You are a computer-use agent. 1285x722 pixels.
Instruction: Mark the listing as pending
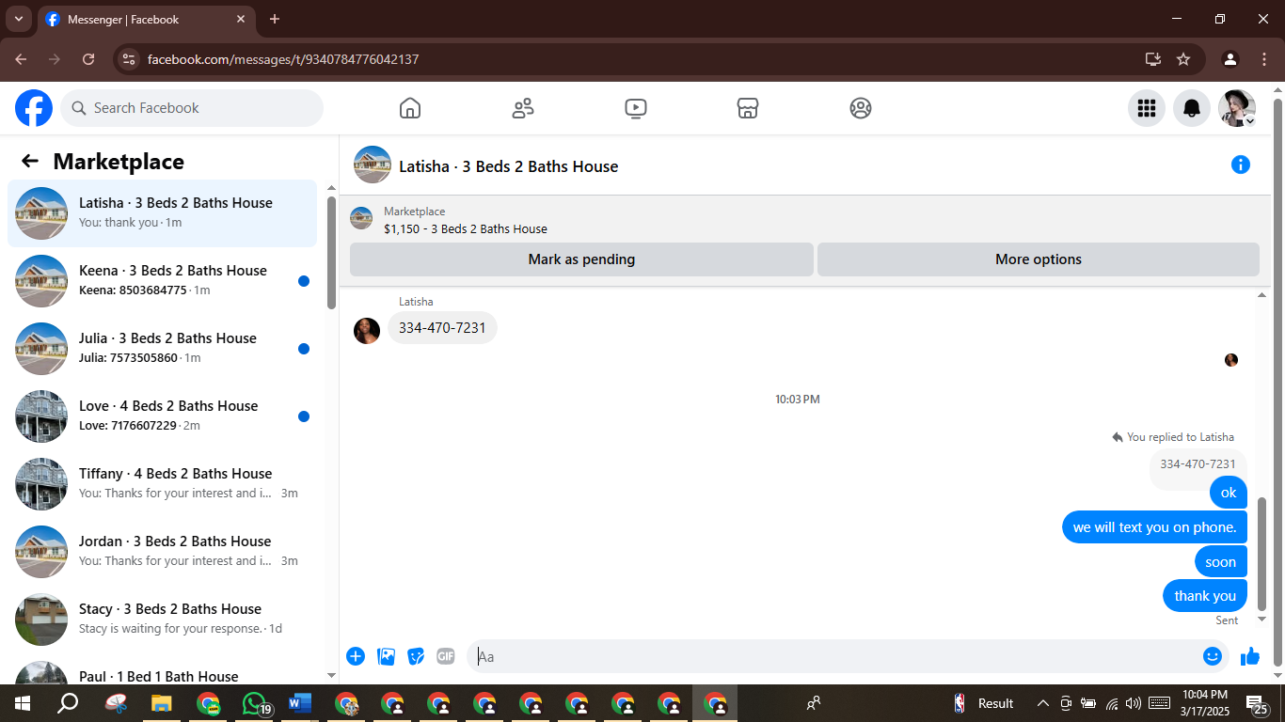(581, 259)
